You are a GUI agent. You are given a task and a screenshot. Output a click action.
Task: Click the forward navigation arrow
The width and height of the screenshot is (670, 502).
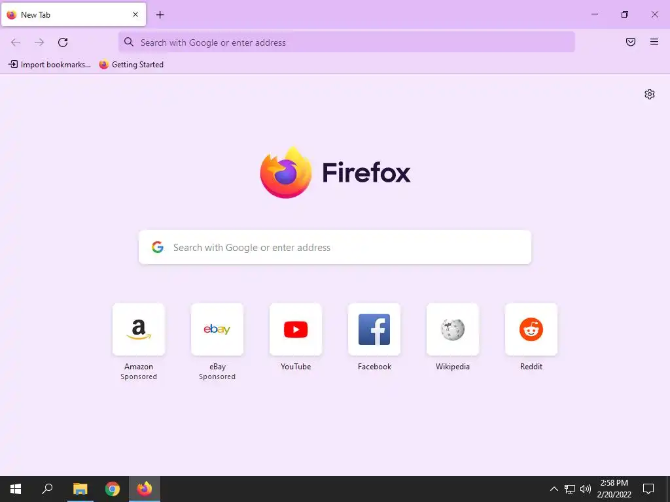[x=39, y=42]
